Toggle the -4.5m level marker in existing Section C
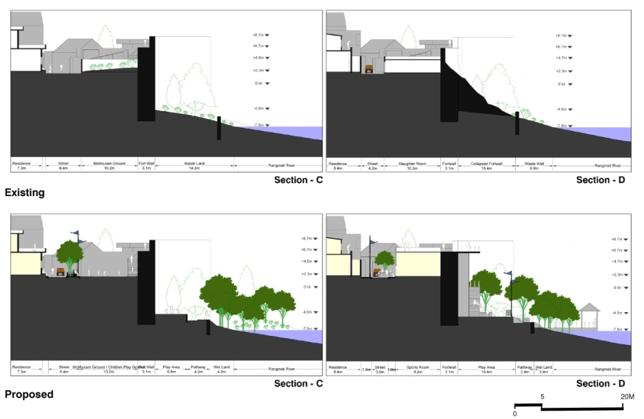The image size is (644, 419). click(x=266, y=108)
